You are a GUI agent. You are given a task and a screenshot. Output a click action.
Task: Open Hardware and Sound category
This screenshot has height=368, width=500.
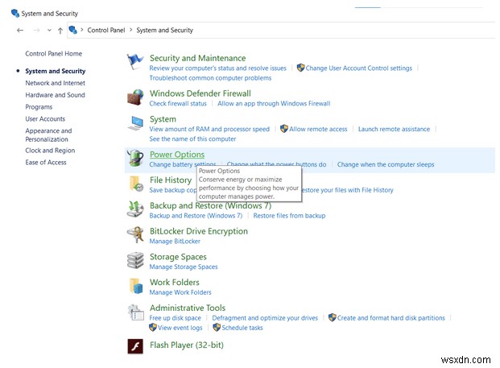pos(55,95)
